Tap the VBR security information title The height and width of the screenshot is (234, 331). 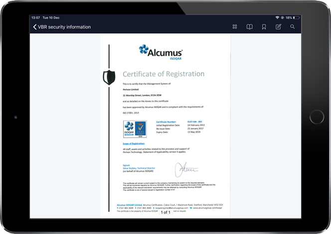click(x=64, y=27)
